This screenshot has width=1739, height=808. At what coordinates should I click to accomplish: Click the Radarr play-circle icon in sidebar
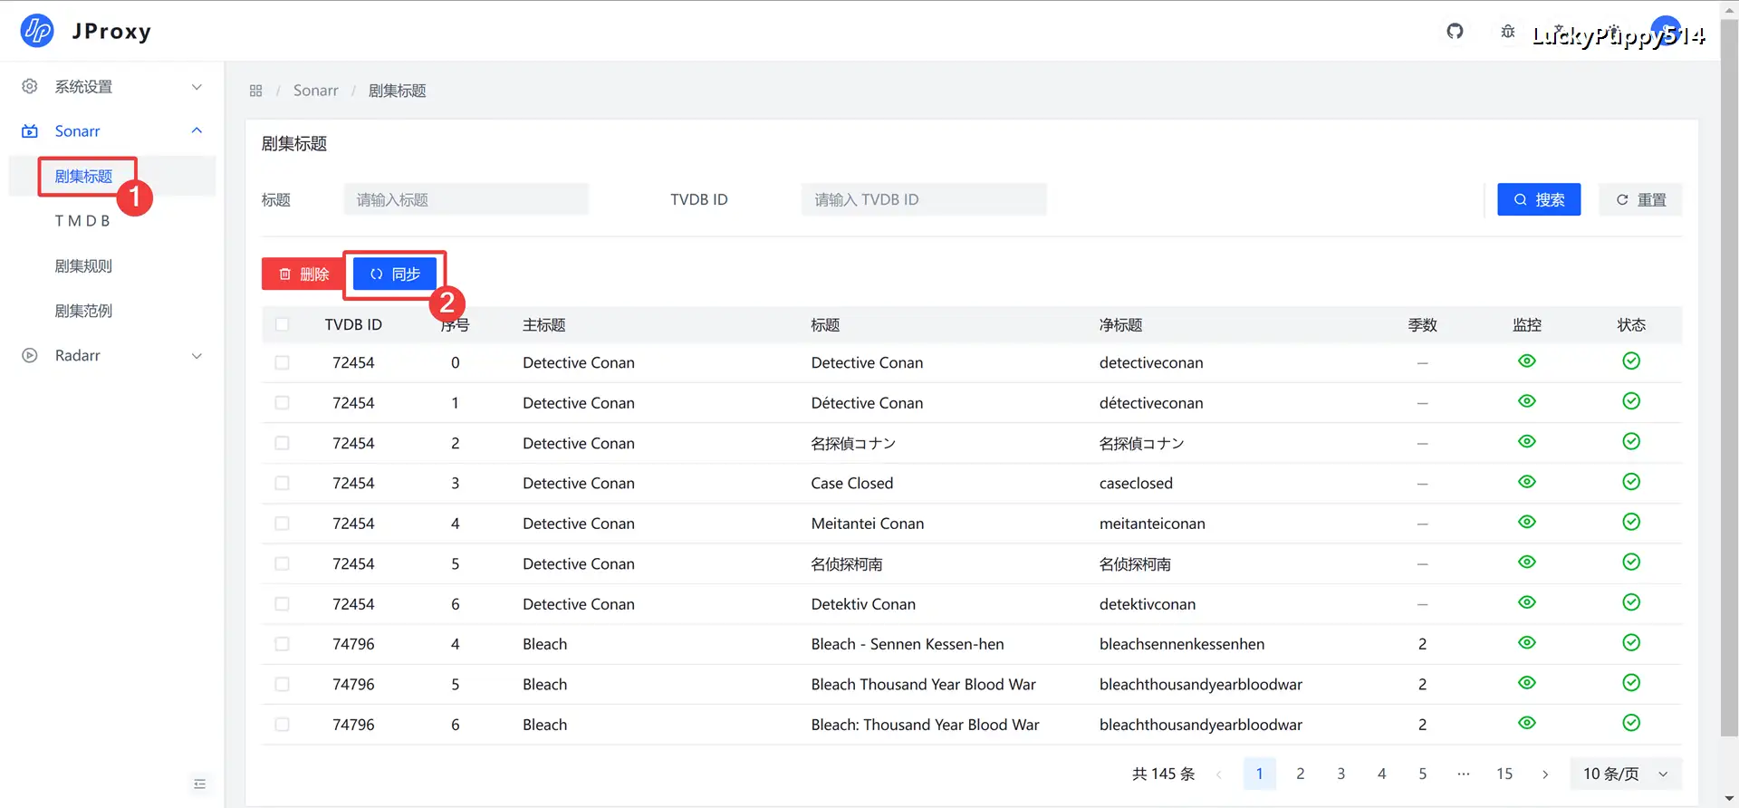click(x=30, y=356)
